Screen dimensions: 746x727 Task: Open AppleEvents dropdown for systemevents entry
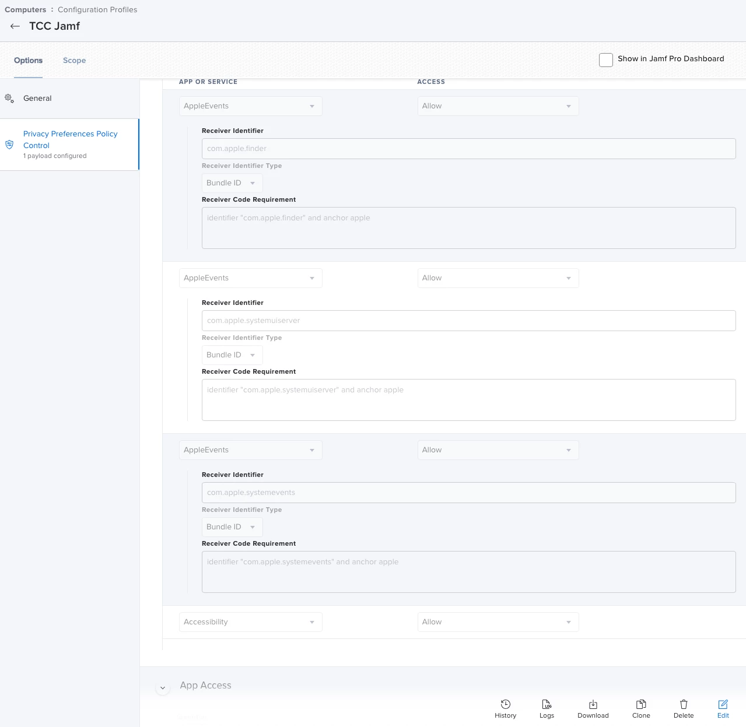[250, 450]
